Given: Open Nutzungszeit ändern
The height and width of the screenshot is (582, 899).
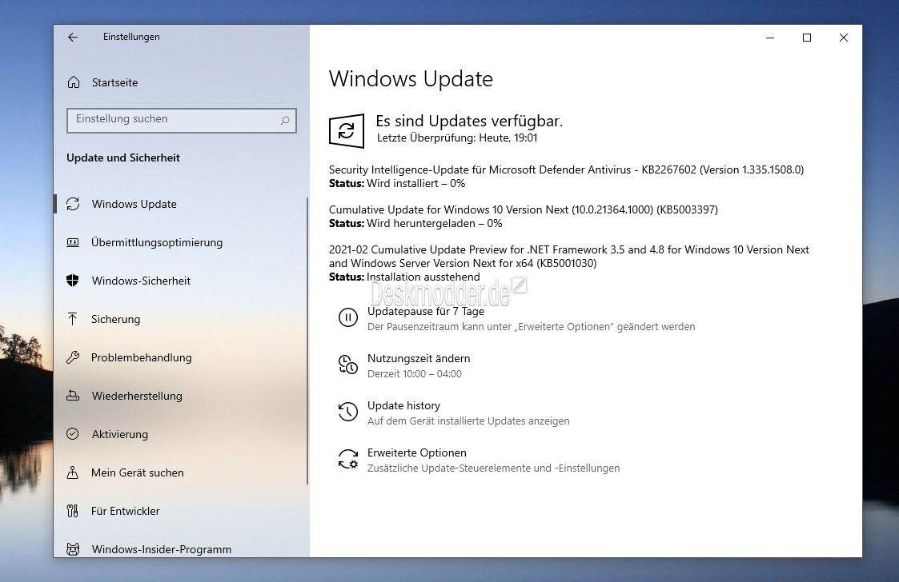Looking at the screenshot, I should pyautogui.click(x=419, y=358).
